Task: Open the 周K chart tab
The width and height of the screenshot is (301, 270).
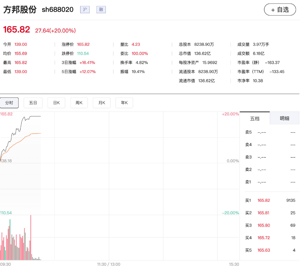Action: pyautogui.click(x=79, y=103)
